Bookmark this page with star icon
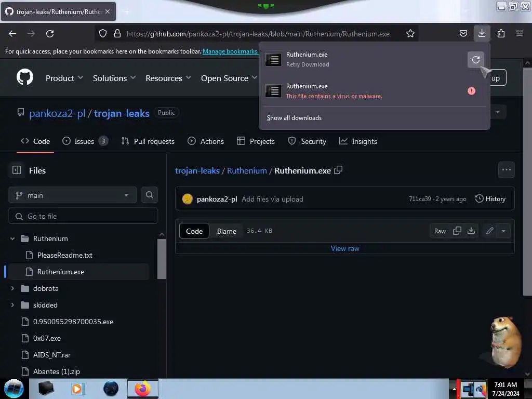 [410, 33]
